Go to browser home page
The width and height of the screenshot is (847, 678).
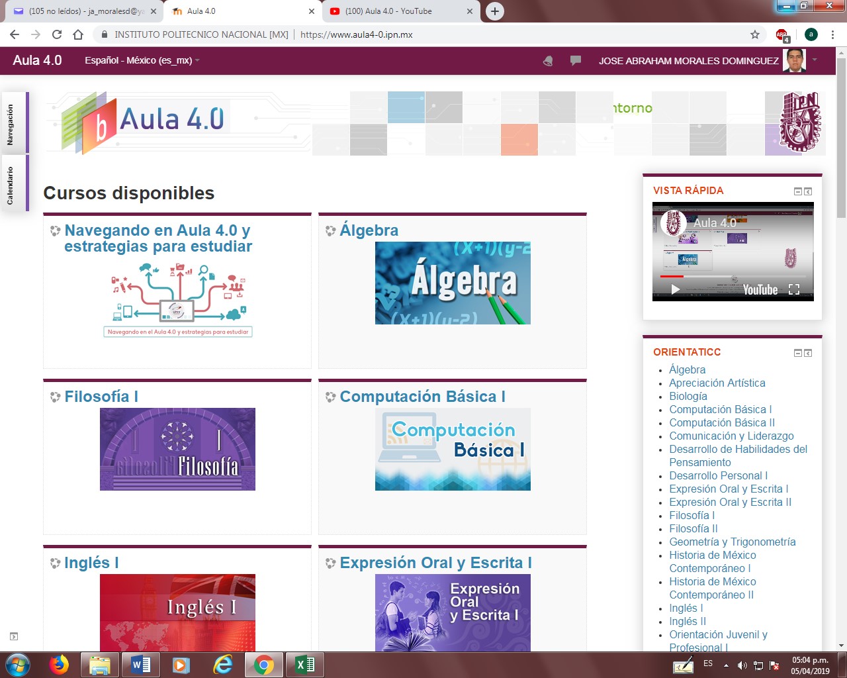78,34
